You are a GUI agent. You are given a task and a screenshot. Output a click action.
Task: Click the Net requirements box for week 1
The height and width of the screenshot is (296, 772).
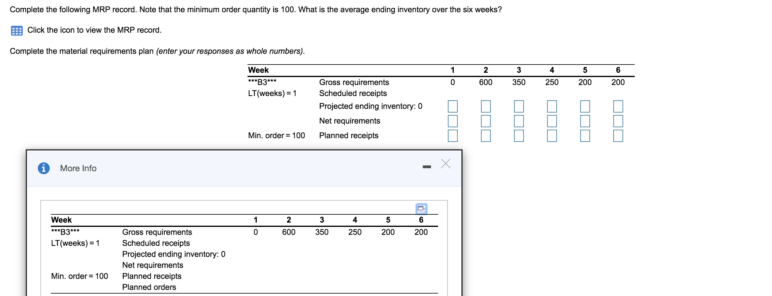pyautogui.click(x=453, y=121)
